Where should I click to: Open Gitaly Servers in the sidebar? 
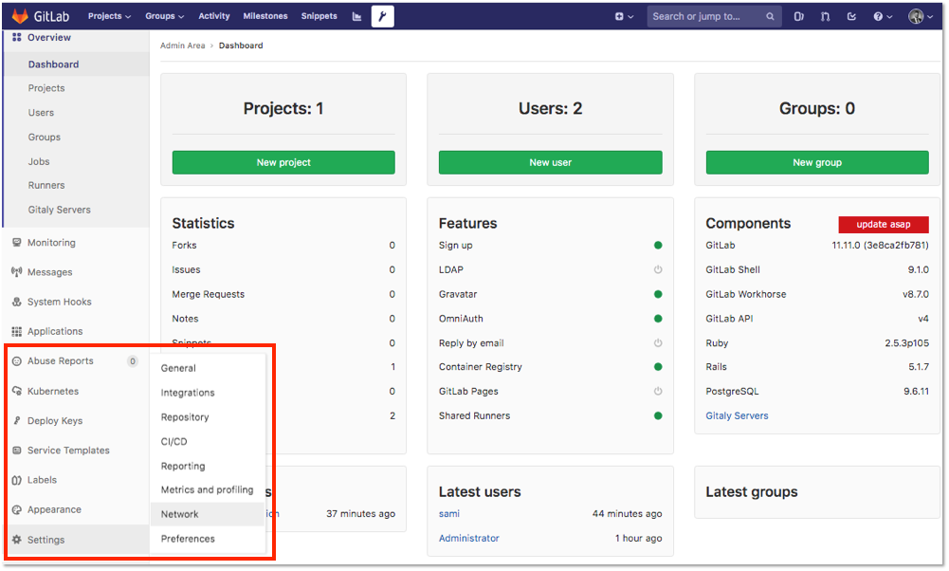60,210
